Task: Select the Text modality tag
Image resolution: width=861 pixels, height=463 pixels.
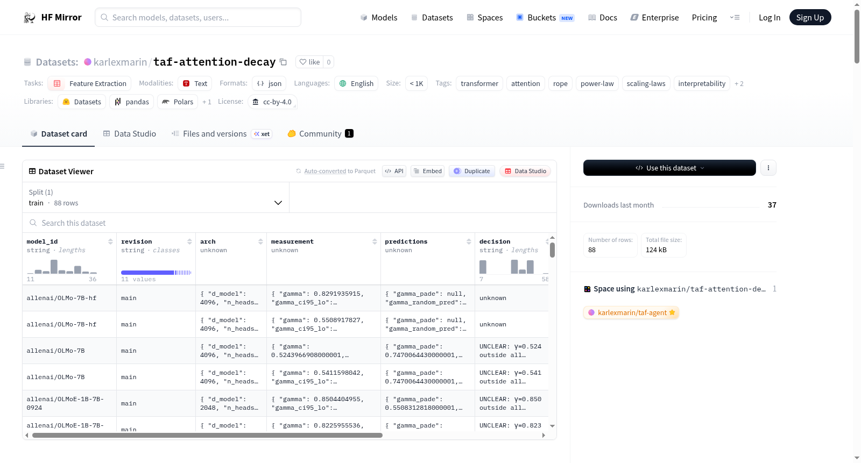Action: (195, 83)
